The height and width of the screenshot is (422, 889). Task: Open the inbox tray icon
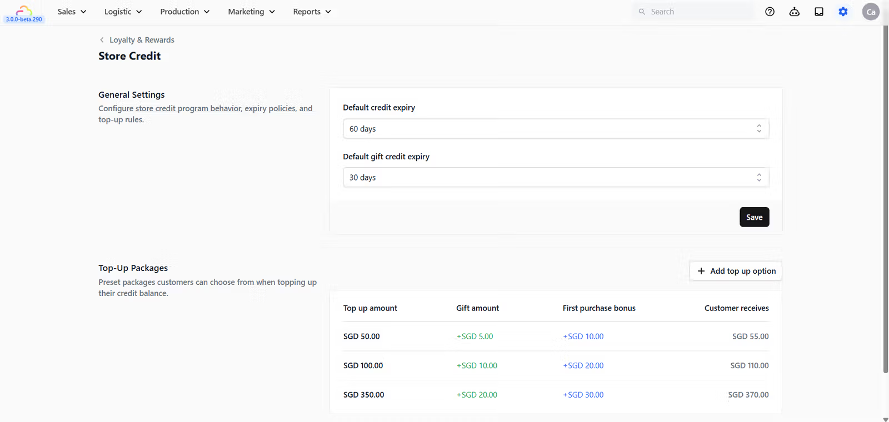[818, 12]
